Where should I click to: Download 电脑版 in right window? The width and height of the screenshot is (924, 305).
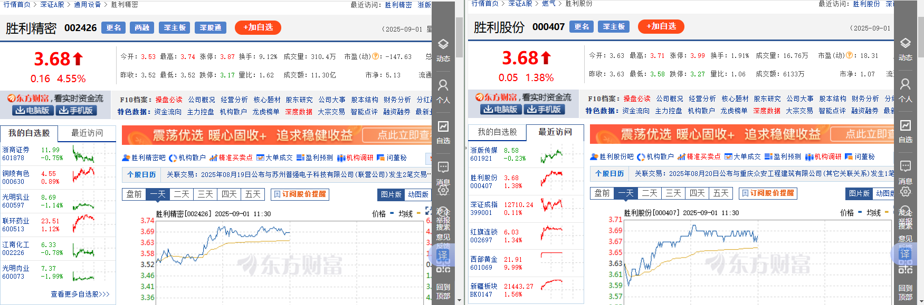pos(501,109)
